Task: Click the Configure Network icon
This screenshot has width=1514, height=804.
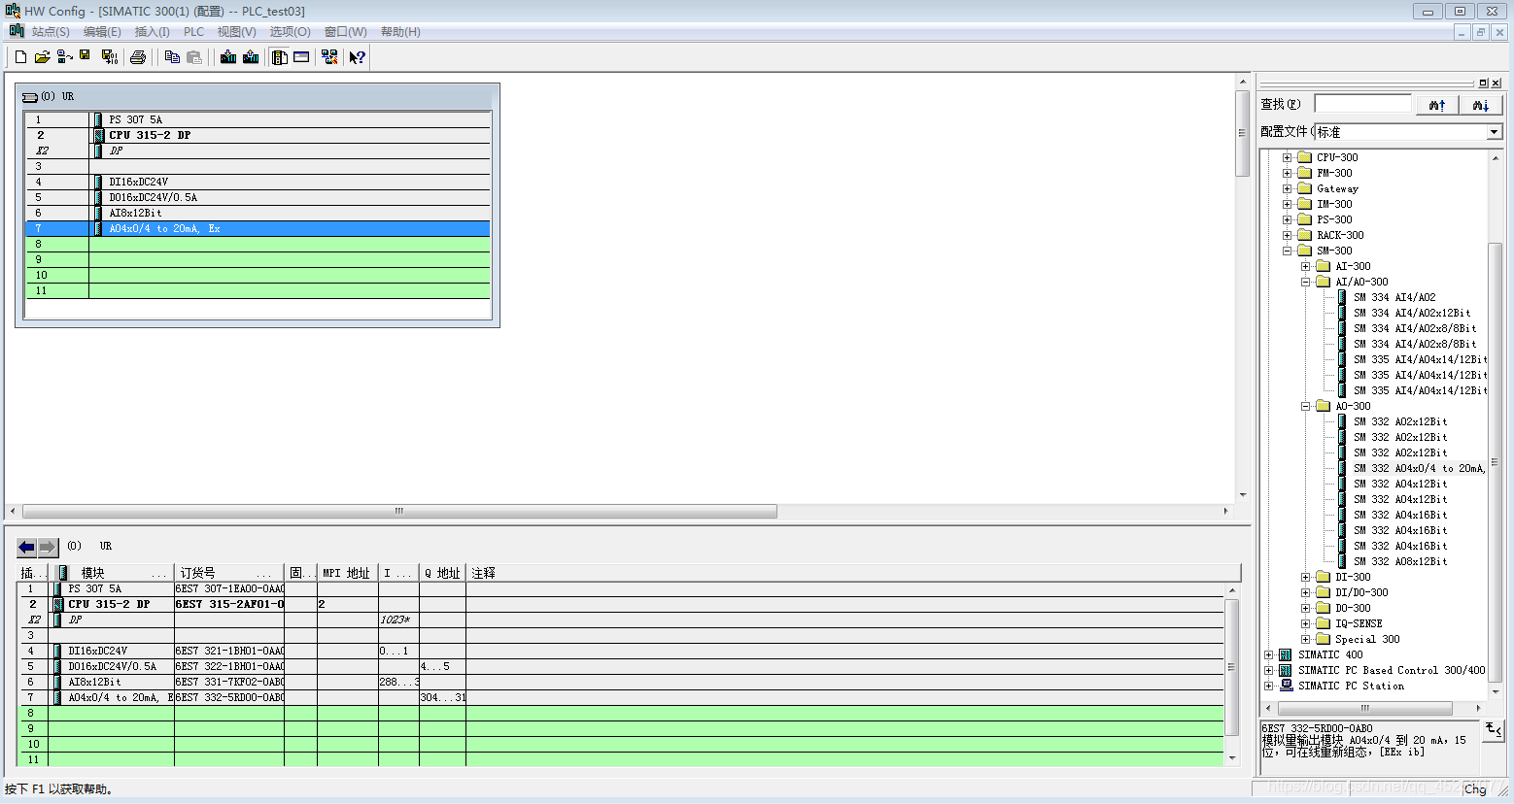Action: pyautogui.click(x=329, y=57)
